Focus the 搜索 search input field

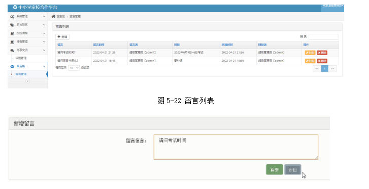click(x=323, y=37)
